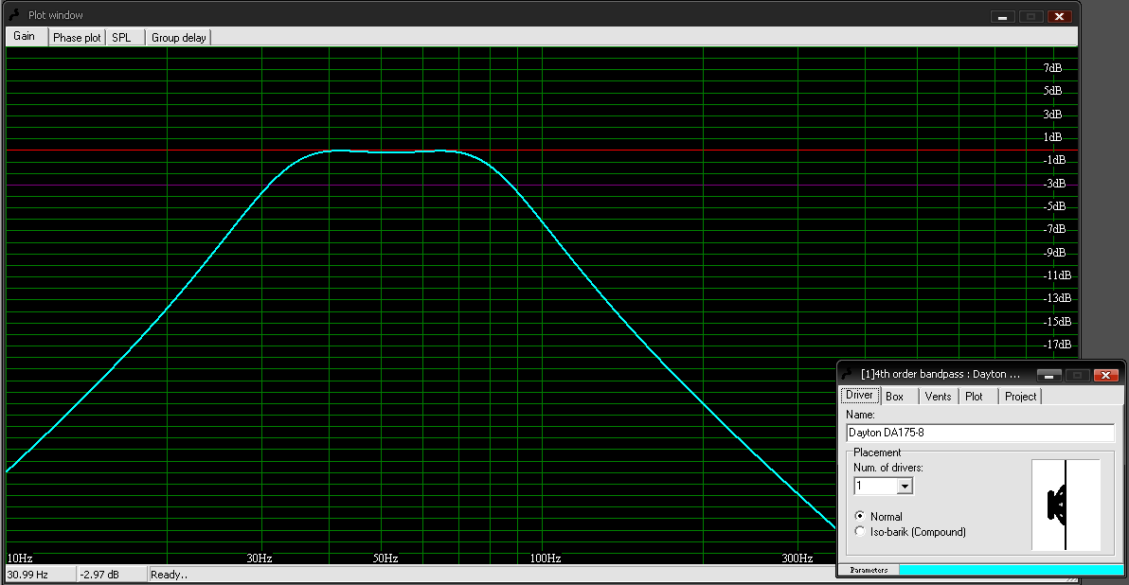Click the '300Hz' frequency axis label
Viewport: 1129px width, 585px height.
pos(797,558)
